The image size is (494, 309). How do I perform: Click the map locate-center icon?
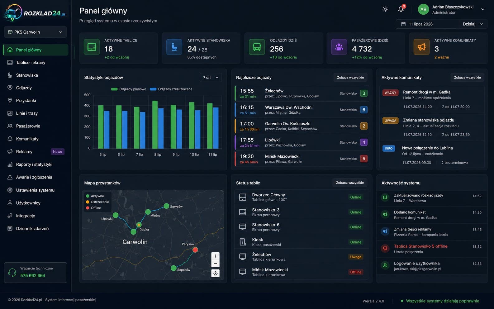[215, 273]
